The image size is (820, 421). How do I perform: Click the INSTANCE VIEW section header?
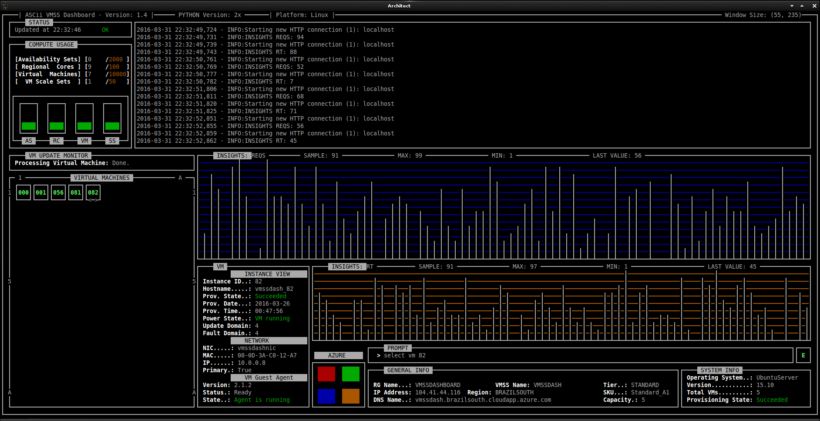click(x=268, y=274)
